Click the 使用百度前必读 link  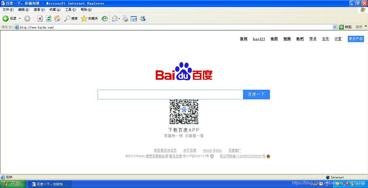pos(157,156)
